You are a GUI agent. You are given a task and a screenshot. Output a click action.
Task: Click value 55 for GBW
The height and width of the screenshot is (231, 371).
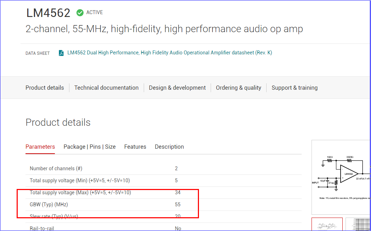coord(178,205)
